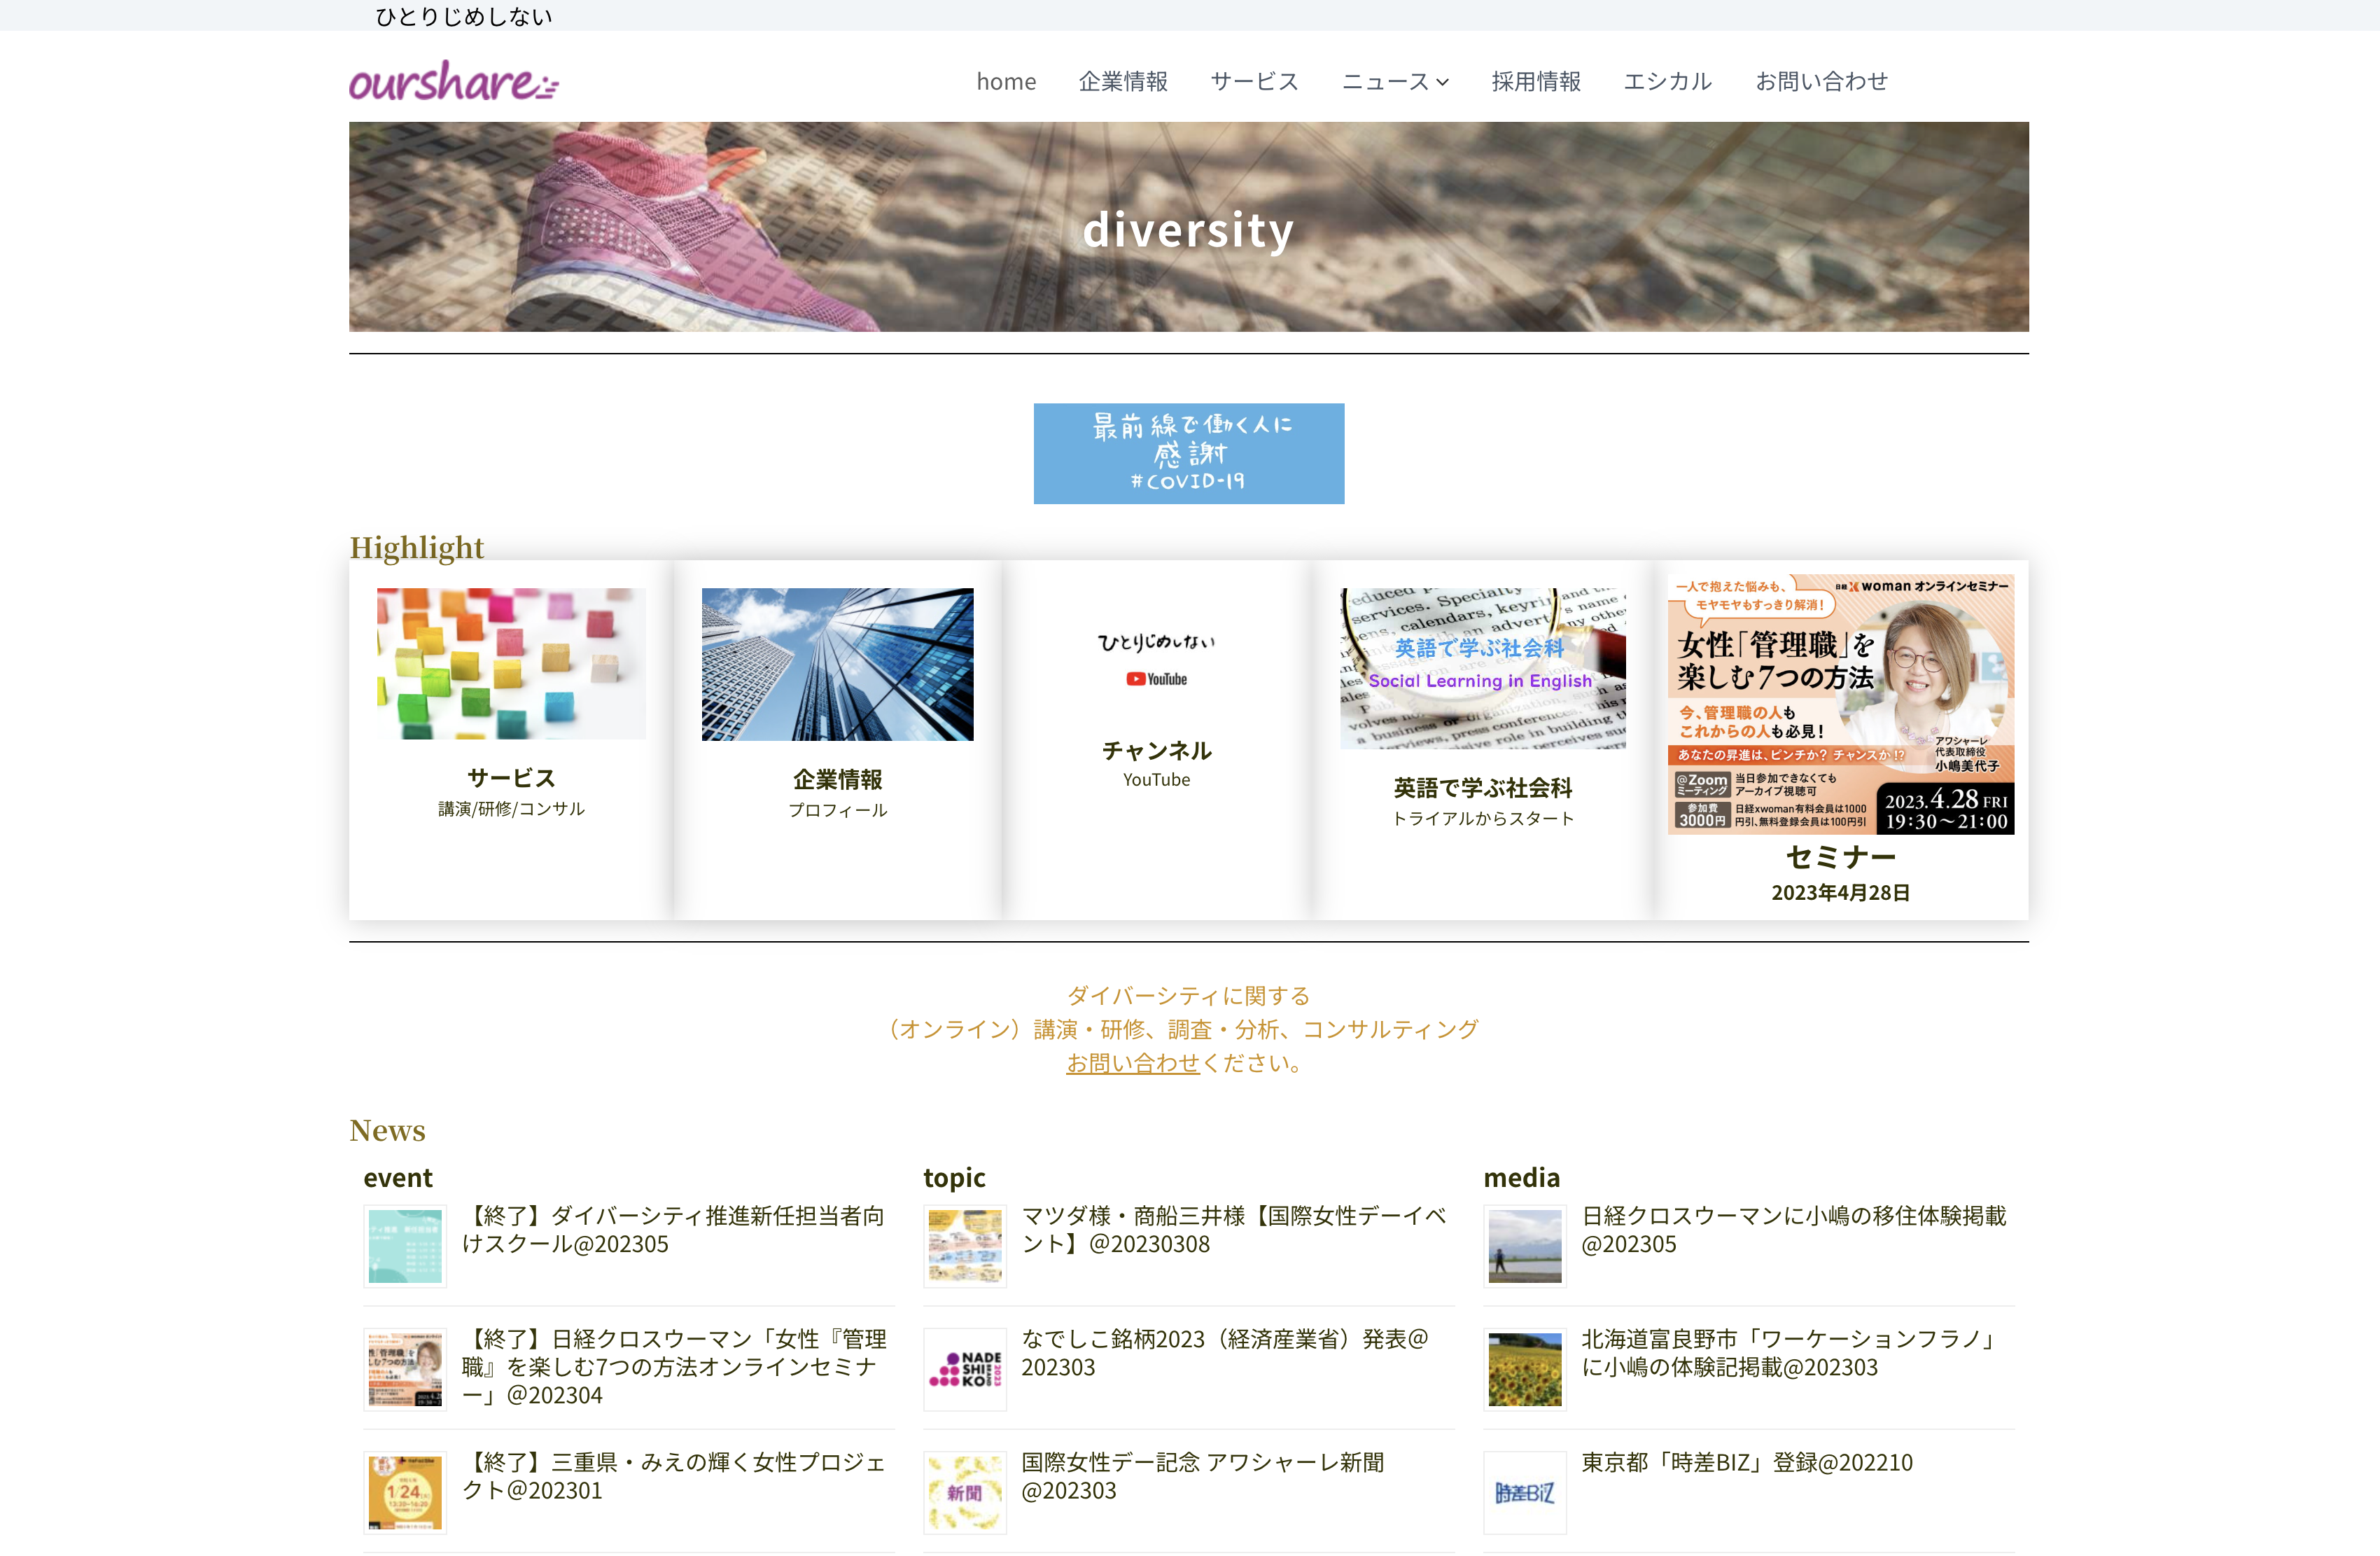The height and width of the screenshot is (1556, 2380).
Task: Open サービス in the top navigation
Action: tap(1254, 81)
